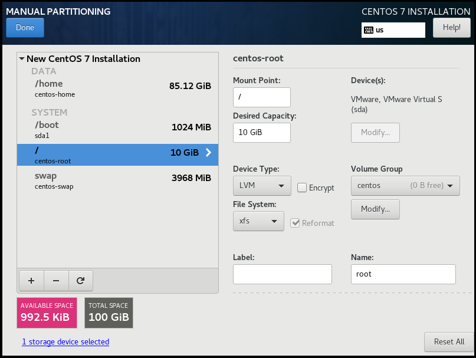This screenshot has width=476, height=358.
Task: Click the AVAILABLE SPACE 992.5 KiB box
Action: [47, 313]
